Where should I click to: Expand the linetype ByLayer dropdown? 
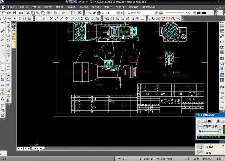(195, 13)
